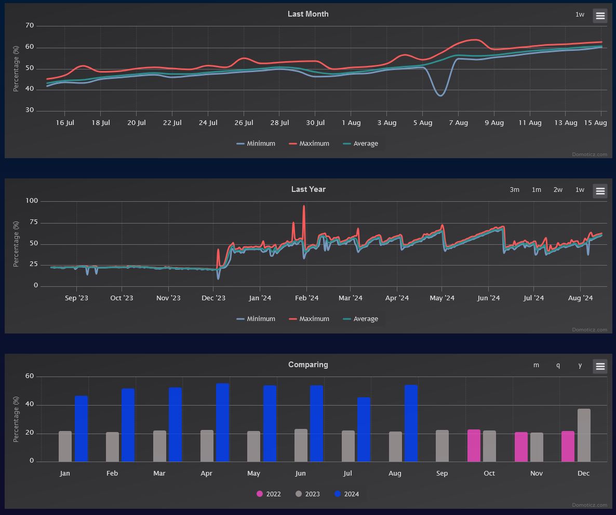Click the 'Dec' label in Comparing chart
Viewport: 616px width, 515px height.
click(x=583, y=474)
